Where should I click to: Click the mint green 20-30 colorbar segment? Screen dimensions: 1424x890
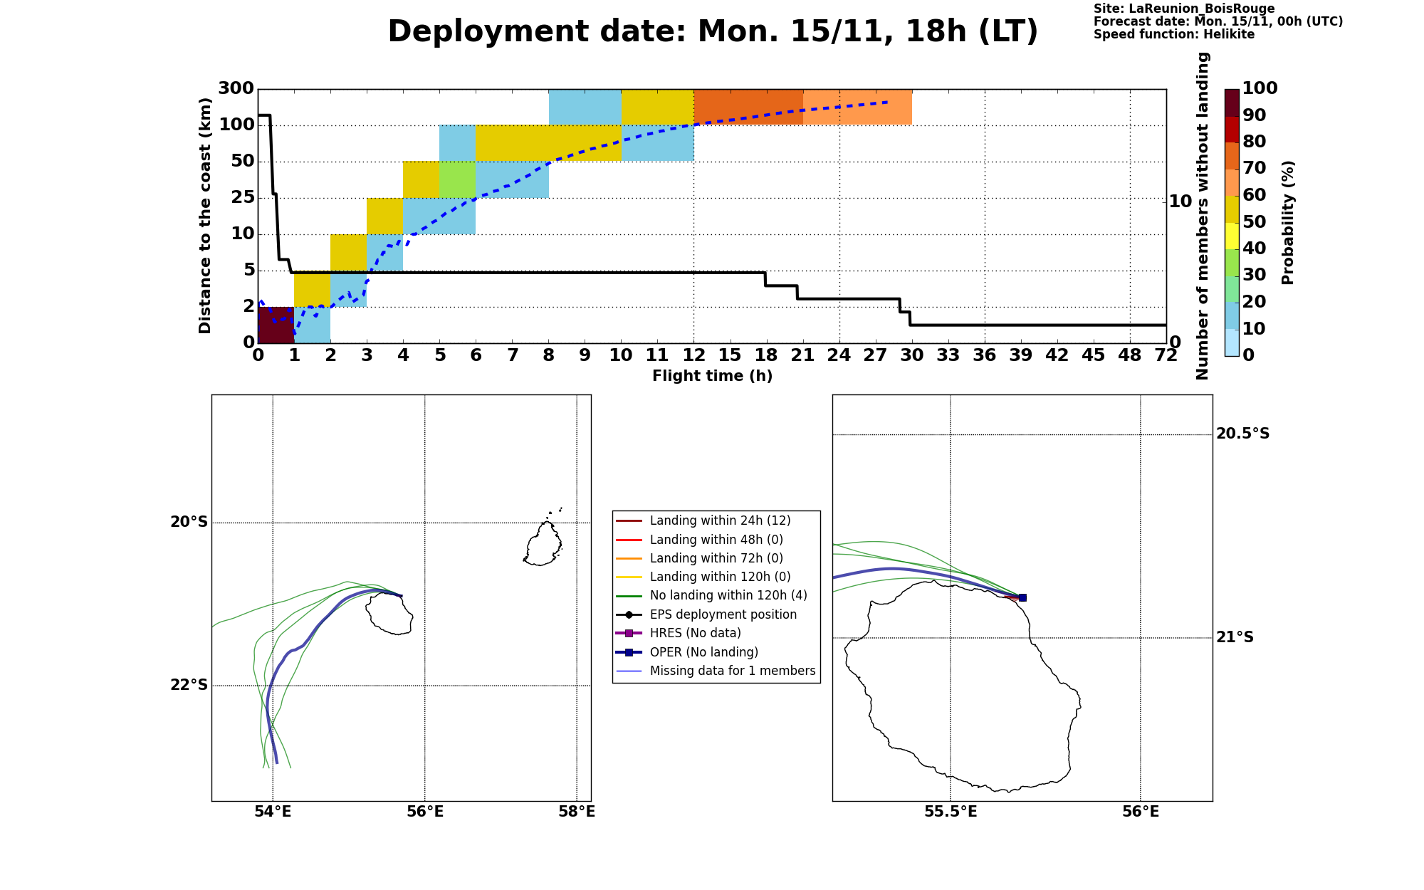pos(1232,289)
